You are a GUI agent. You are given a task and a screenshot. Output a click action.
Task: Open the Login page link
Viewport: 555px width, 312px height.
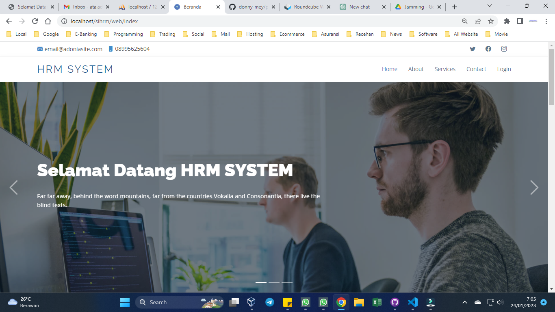click(504, 69)
